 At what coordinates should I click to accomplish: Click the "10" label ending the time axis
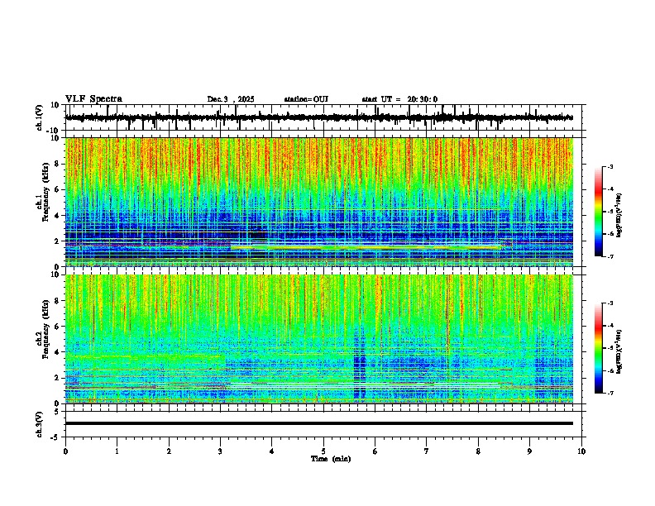pyautogui.click(x=581, y=451)
